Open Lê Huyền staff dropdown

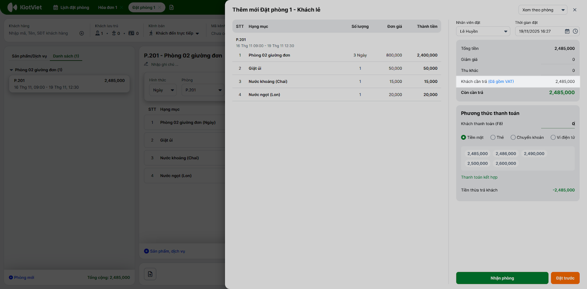pos(483,32)
